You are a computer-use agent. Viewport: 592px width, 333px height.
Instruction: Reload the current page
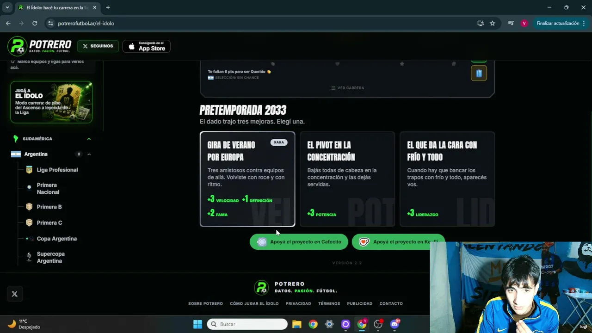[x=35, y=23]
